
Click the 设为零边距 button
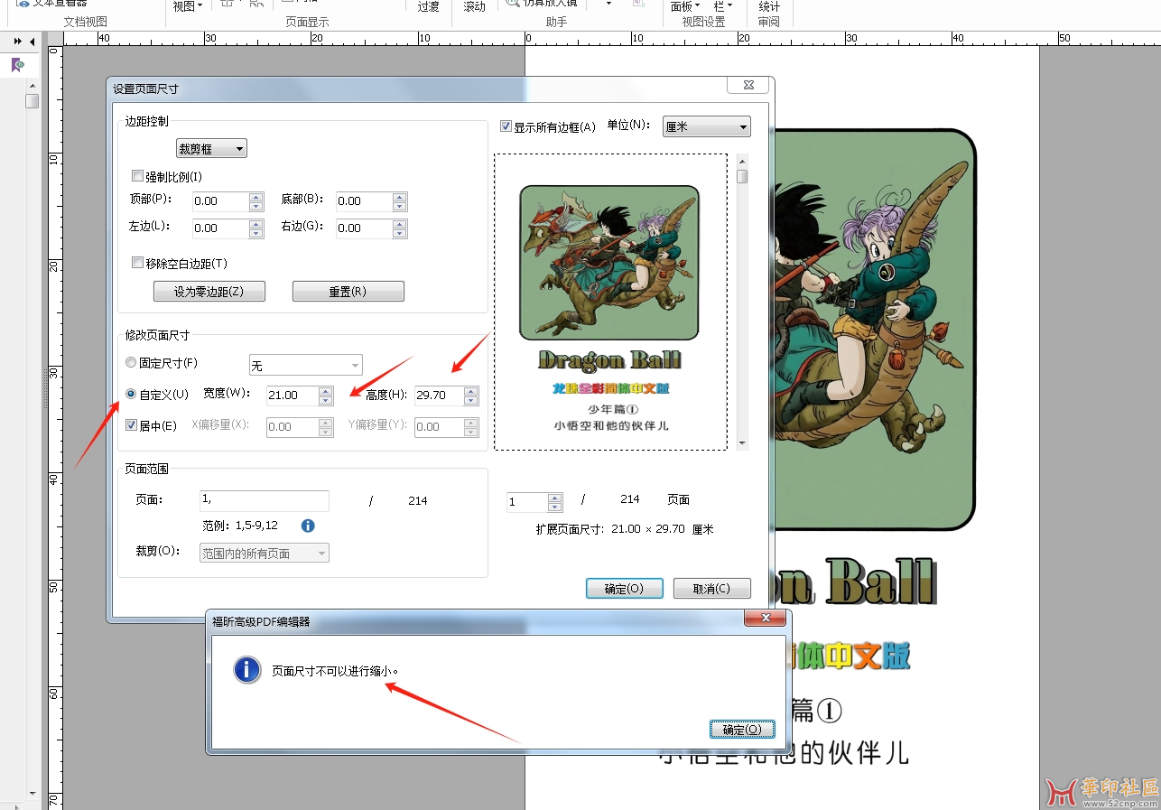tap(209, 292)
